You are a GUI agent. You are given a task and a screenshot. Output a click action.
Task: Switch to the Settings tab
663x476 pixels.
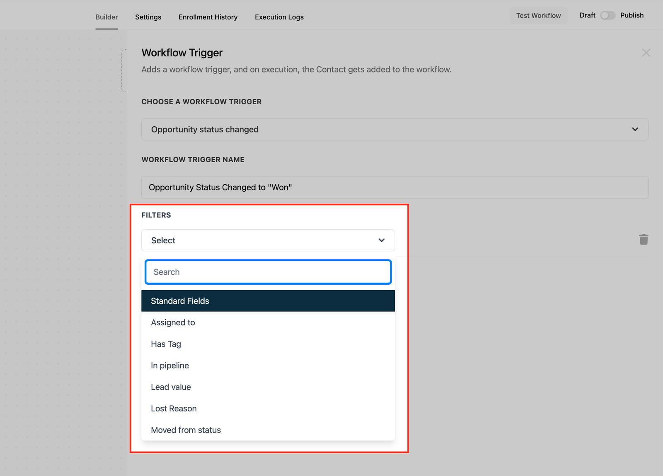click(148, 17)
